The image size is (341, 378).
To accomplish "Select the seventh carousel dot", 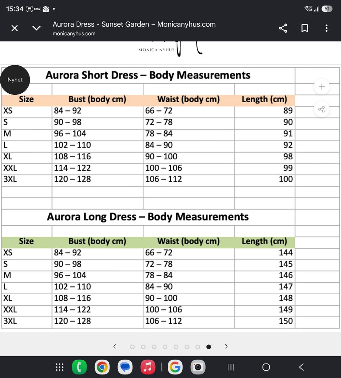I will click(x=197, y=347).
